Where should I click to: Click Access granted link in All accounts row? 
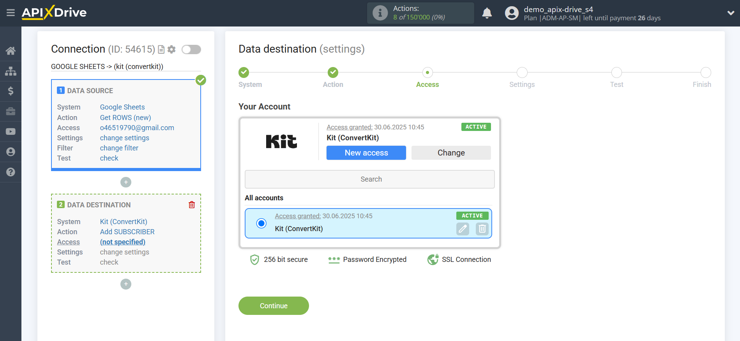298,216
